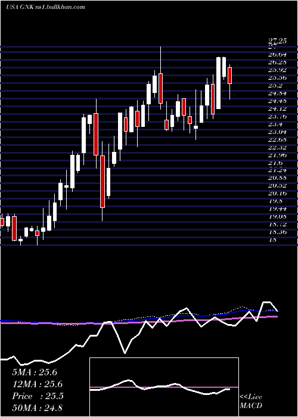Screen dimensions: 298x417
Task: Click the 23.76 price axis label
Action: (277, 117)
